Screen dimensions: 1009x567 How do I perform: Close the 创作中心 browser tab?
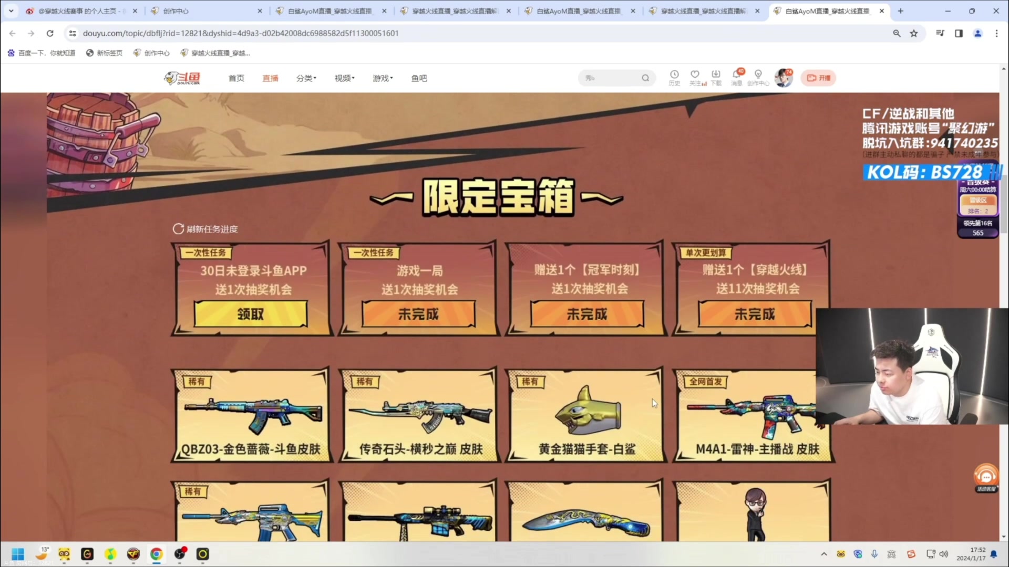click(260, 10)
